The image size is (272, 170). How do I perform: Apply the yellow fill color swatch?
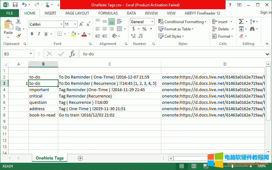coord(73,34)
